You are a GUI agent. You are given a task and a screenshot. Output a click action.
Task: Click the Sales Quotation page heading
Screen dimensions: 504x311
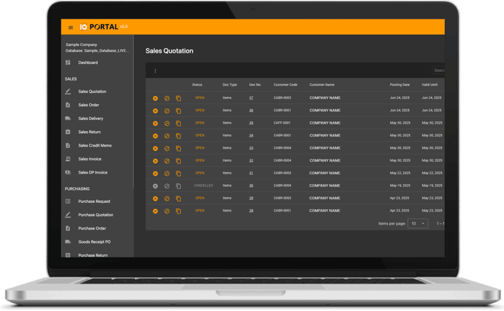click(170, 51)
